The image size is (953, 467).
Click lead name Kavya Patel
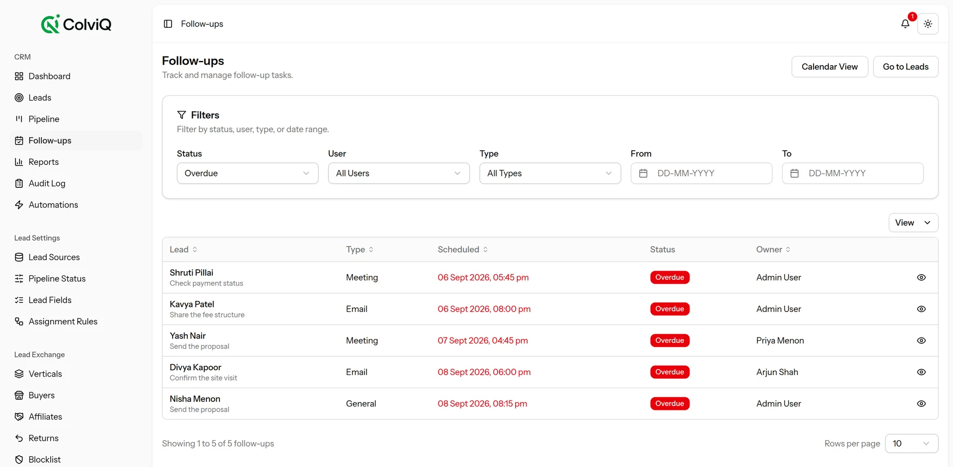coord(192,304)
